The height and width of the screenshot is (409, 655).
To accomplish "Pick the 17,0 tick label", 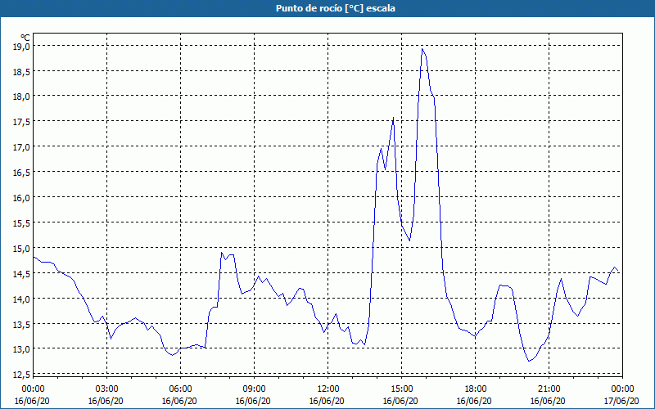I will coord(22,147).
